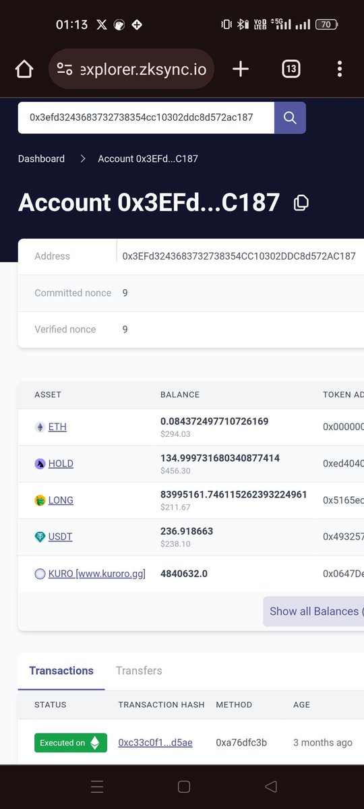Click the HOLD token icon
364x809 pixels.
point(40,464)
